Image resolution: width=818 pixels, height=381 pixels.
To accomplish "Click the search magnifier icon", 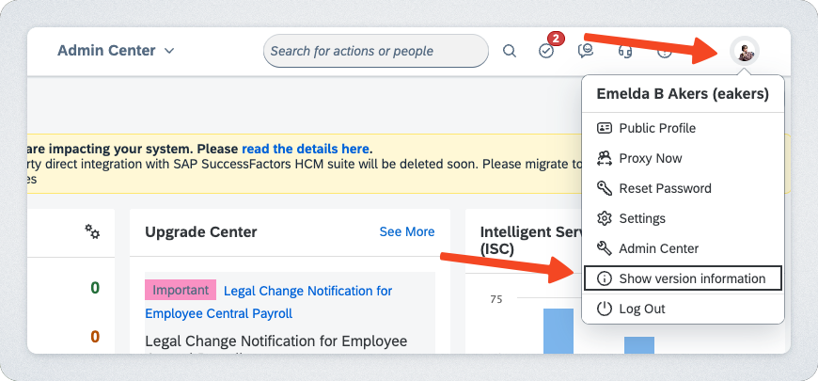I will [x=509, y=51].
